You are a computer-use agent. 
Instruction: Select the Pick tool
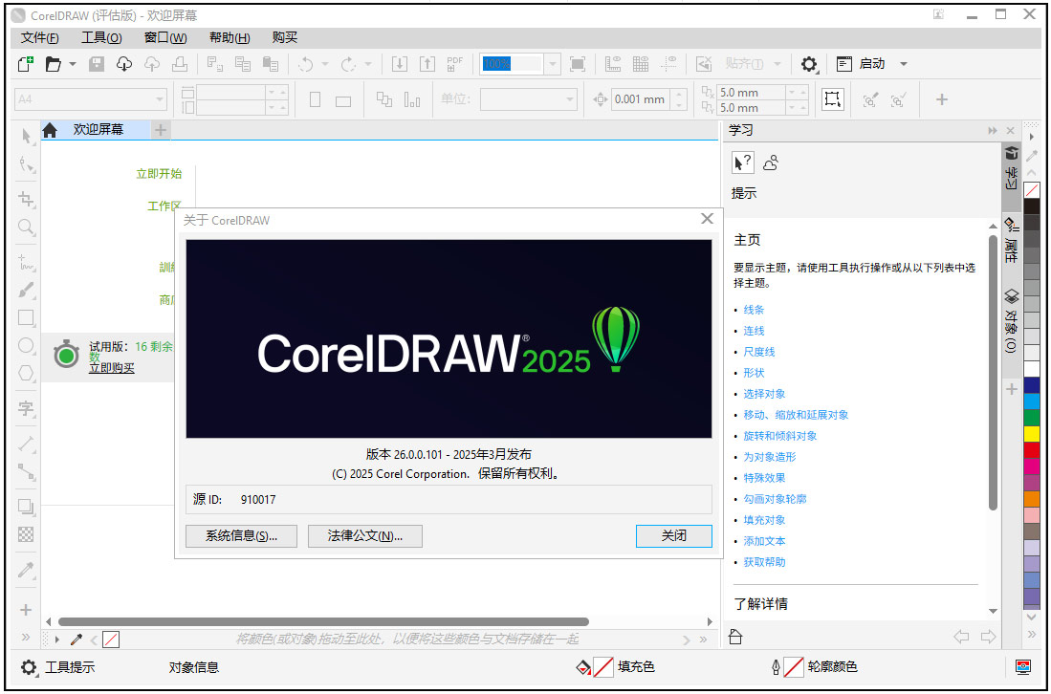point(26,137)
